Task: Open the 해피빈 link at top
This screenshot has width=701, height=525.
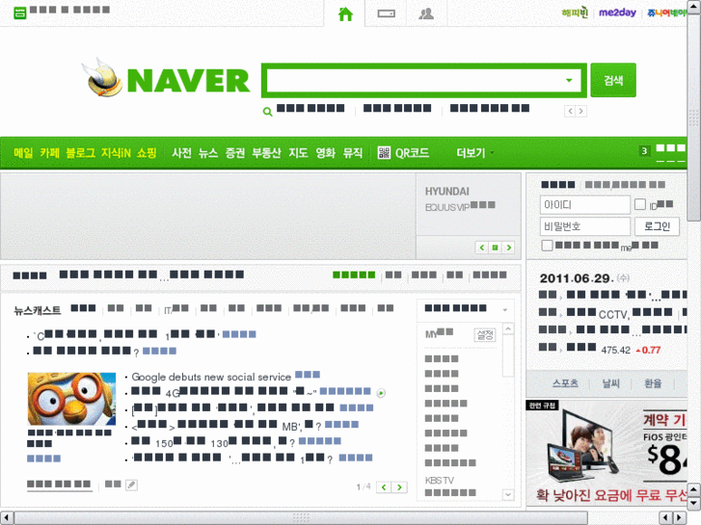Action: (575, 13)
